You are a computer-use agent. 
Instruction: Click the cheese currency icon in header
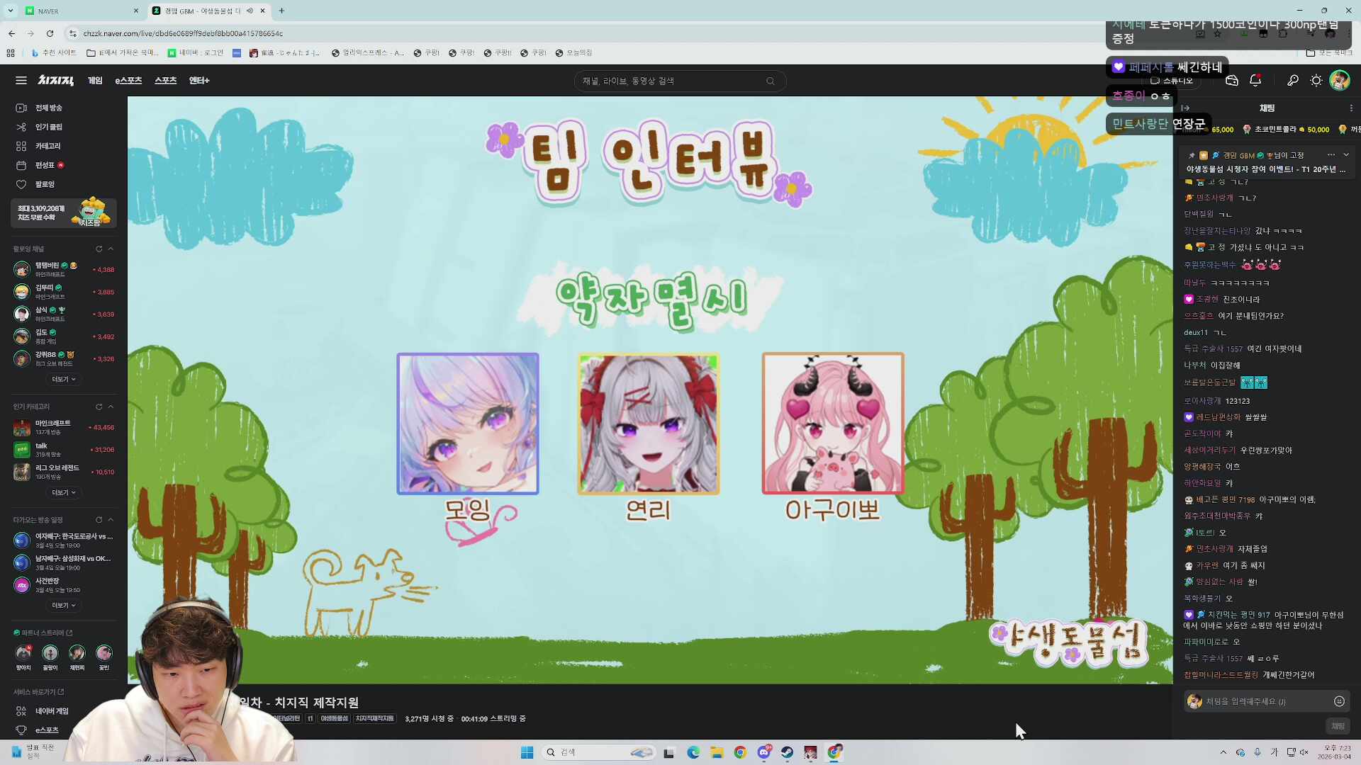1231,81
